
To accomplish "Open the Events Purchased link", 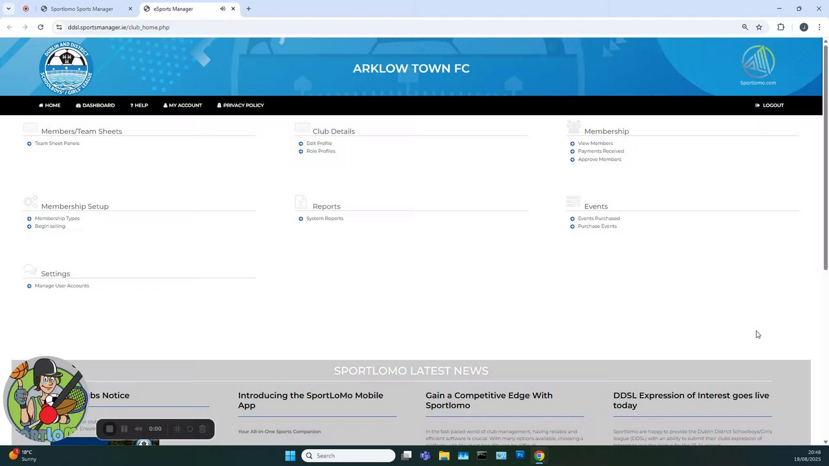I will coord(598,219).
